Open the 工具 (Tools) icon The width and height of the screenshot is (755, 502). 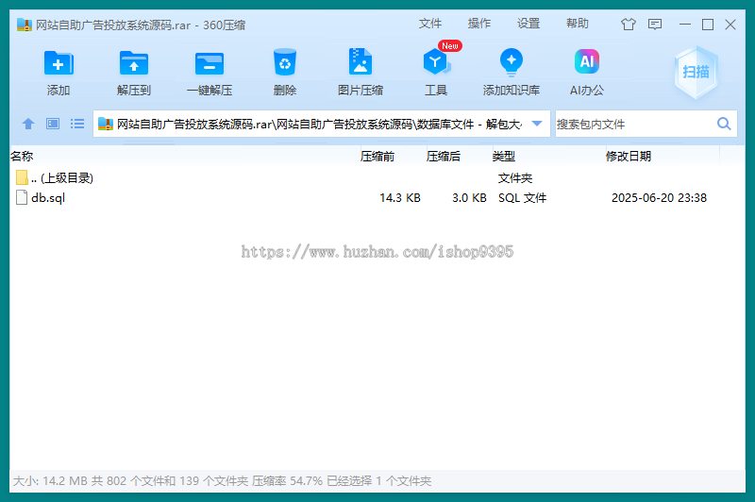point(436,62)
